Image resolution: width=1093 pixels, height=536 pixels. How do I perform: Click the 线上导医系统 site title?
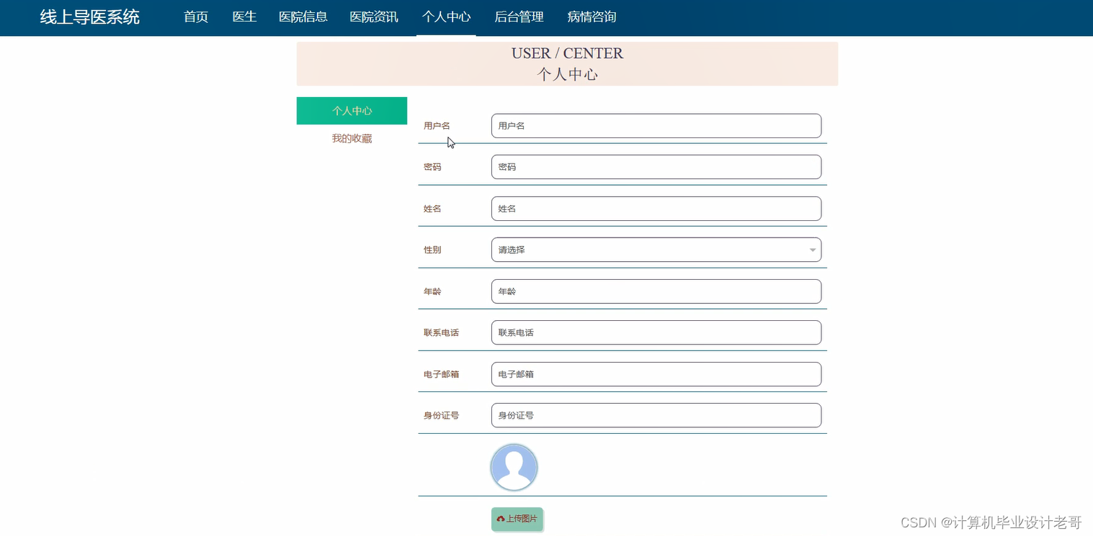(90, 17)
